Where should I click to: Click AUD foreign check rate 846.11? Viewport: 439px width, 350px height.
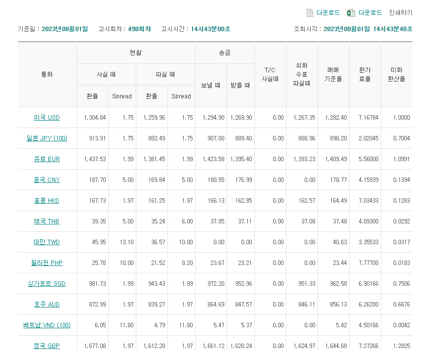(307, 304)
